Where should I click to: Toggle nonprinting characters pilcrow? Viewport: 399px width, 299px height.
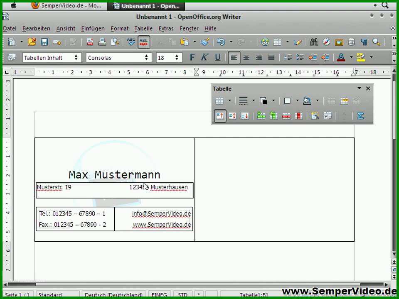[364, 42]
